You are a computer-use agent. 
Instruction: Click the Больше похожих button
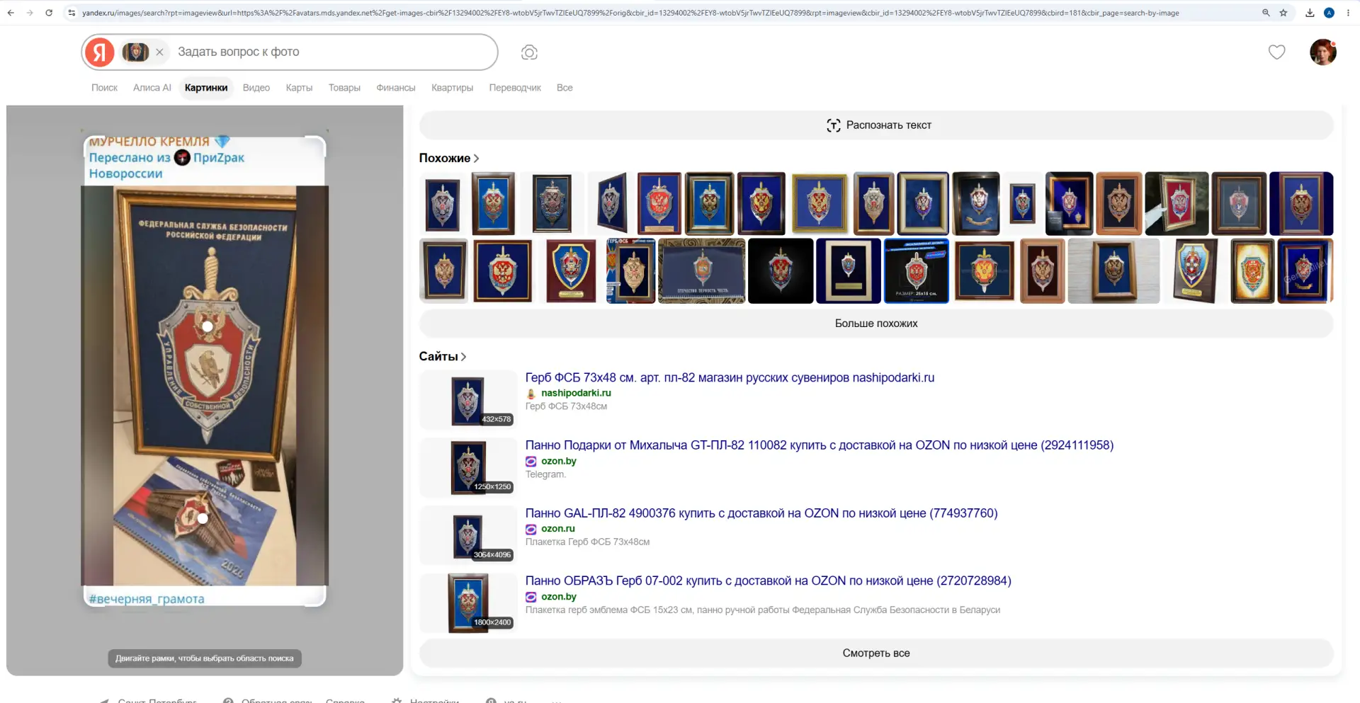coord(876,324)
